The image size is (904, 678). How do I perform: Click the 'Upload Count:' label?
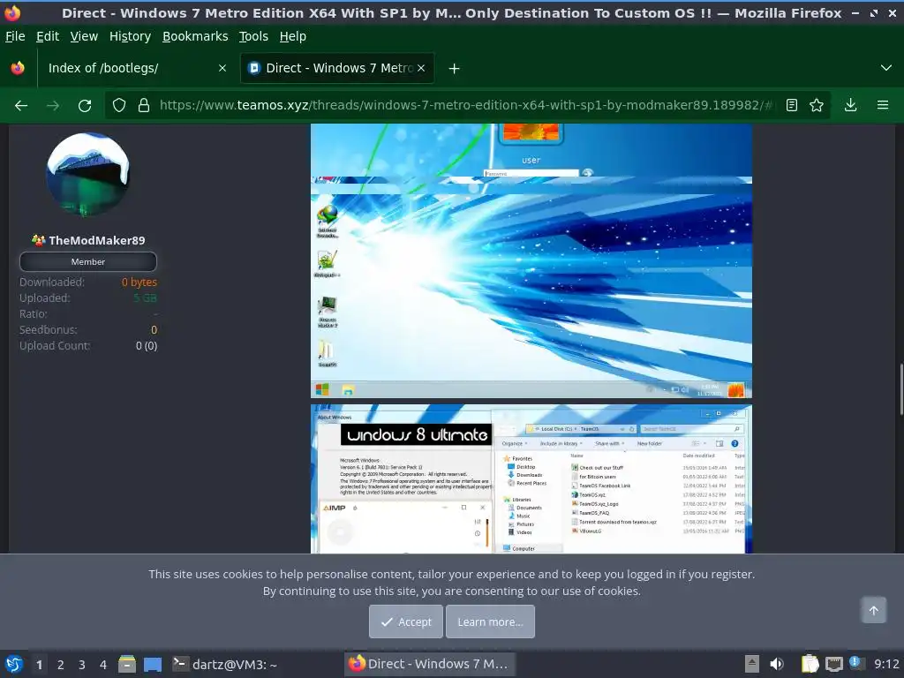pyautogui.click(x=55, y=346)
